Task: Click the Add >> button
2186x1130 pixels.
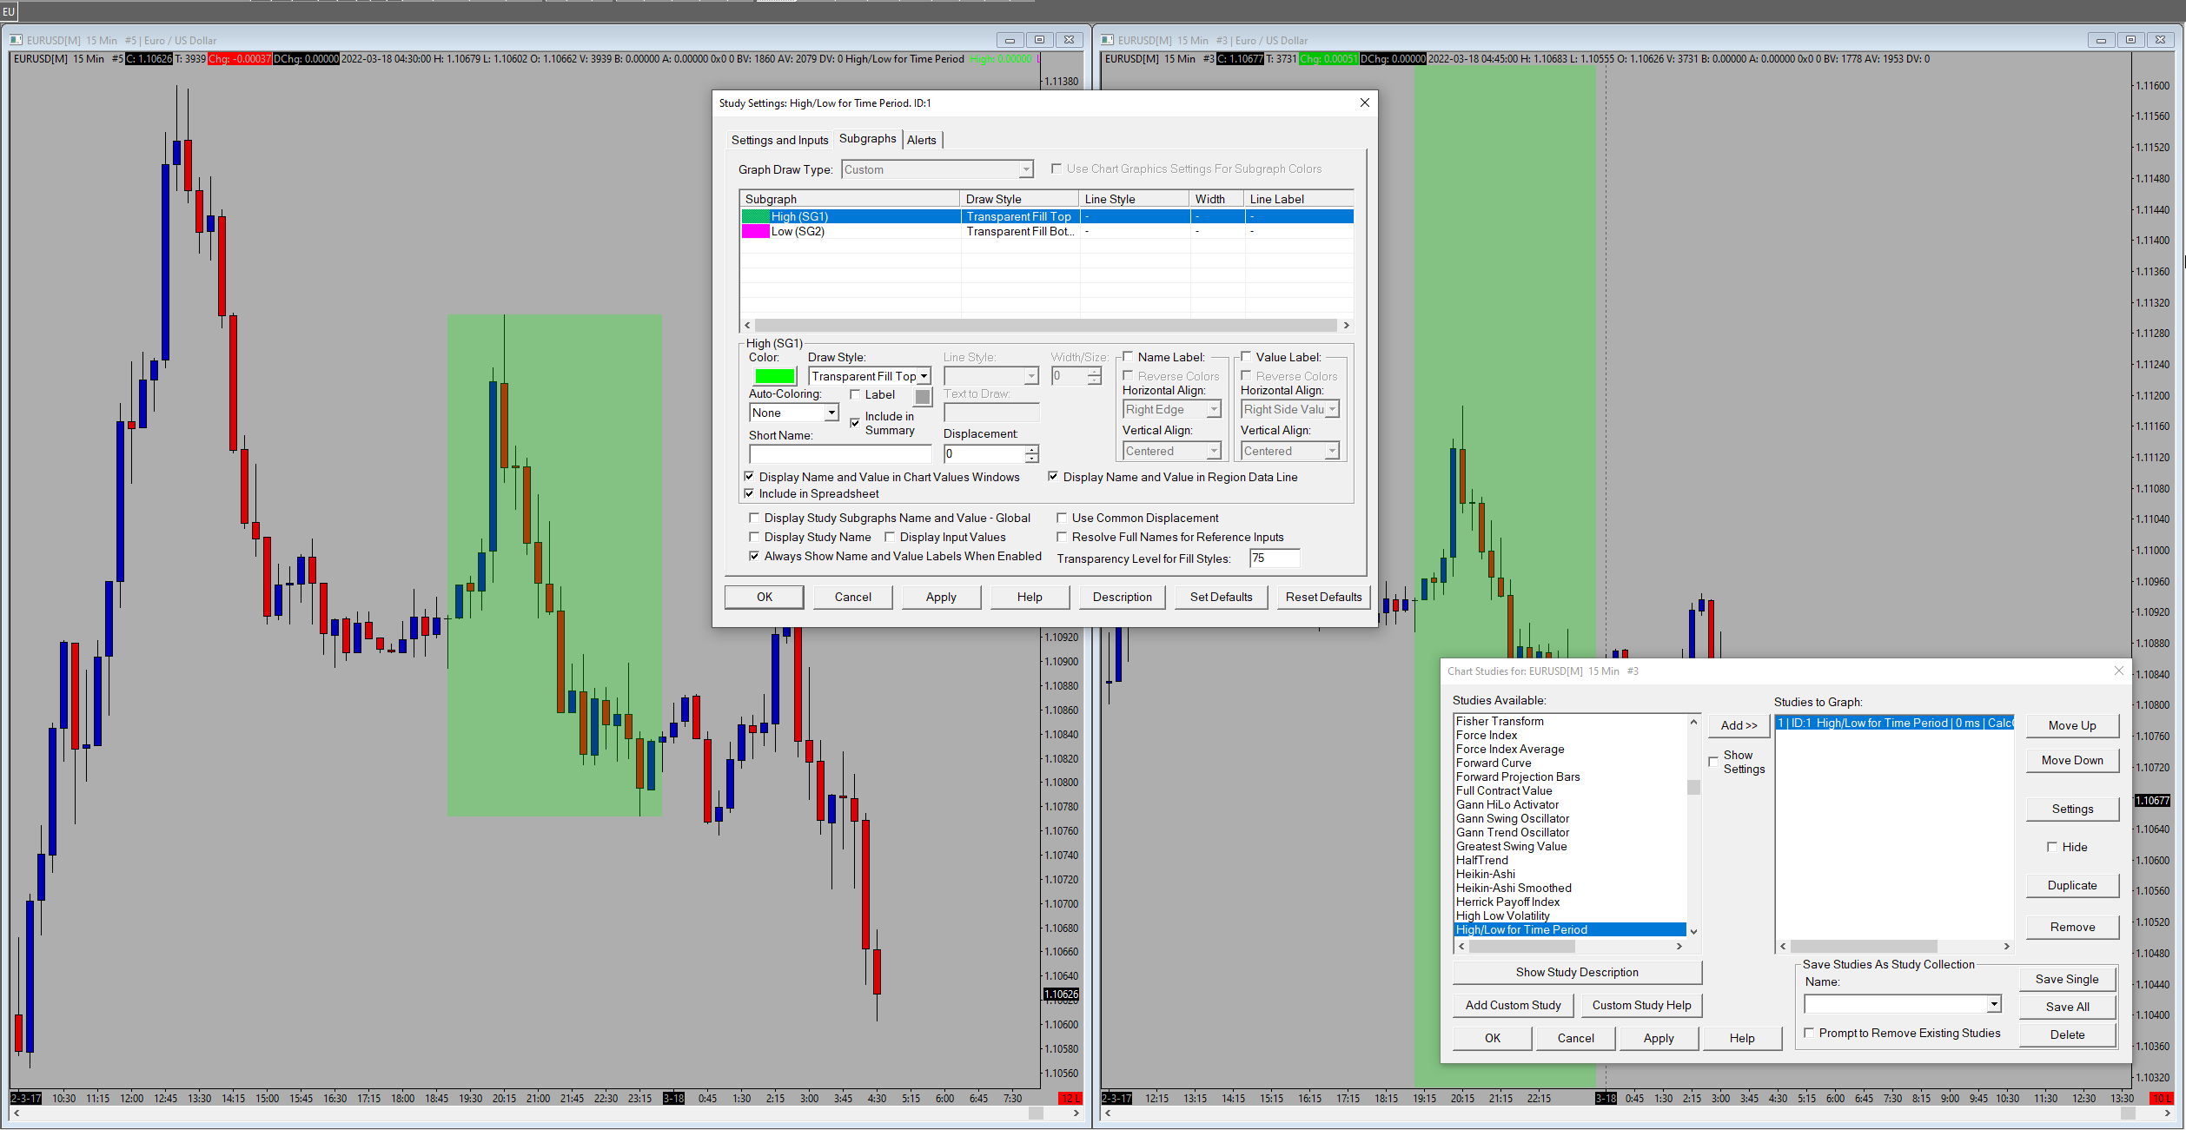Action: coord(1739,725)
